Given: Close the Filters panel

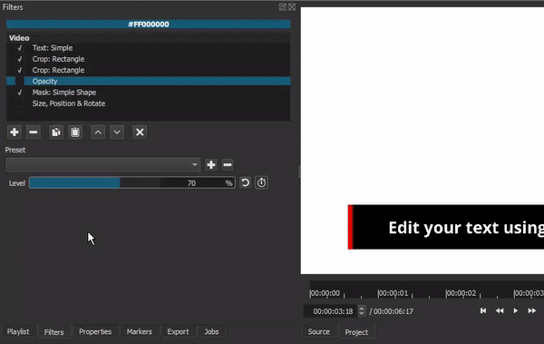Looking at the screenshot, I should [x=292, y=7].
